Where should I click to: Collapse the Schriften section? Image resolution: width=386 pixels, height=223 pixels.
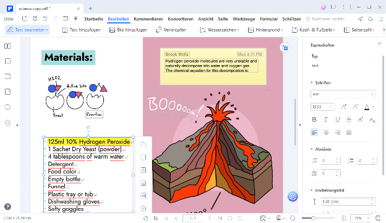pyautogui.click(x=312, y=83)
